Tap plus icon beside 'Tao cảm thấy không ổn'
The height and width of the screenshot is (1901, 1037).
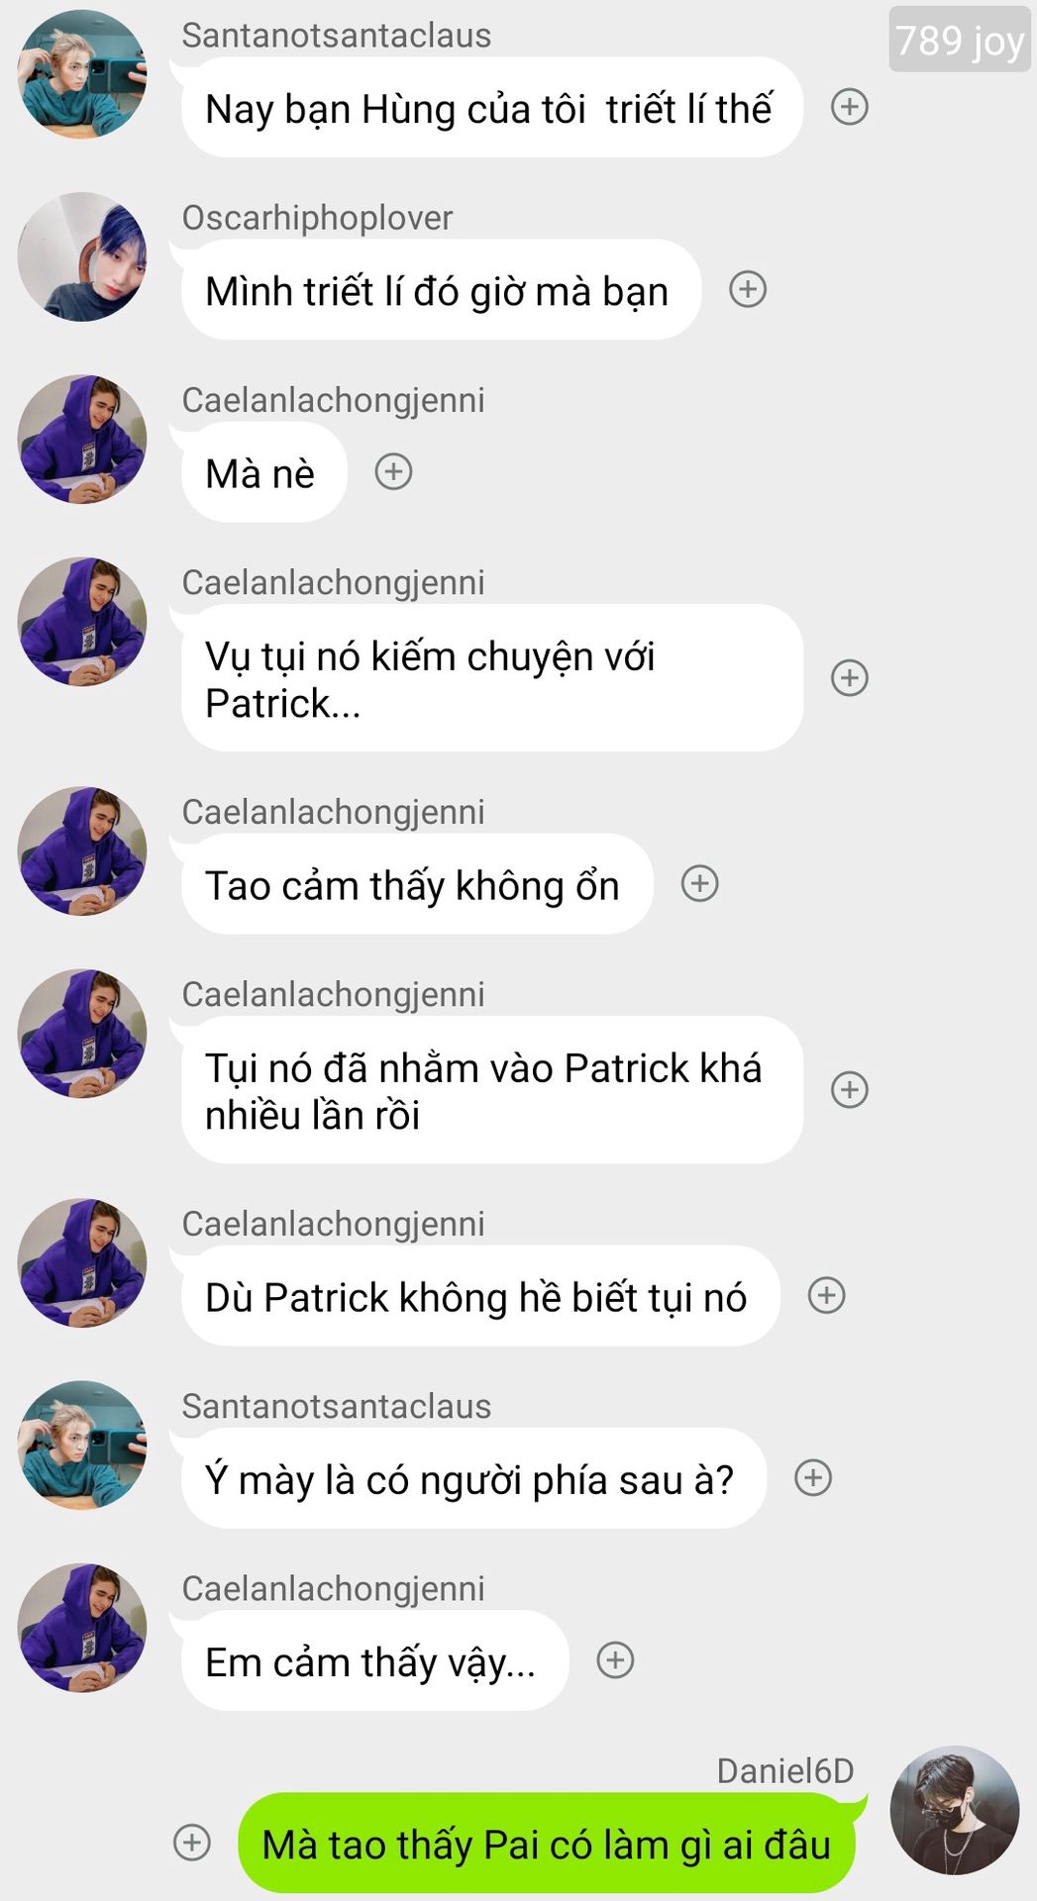click(699, 883)
